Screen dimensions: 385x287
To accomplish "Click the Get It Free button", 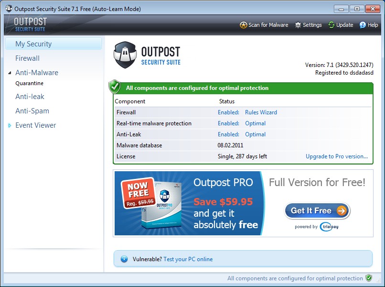I will pos(317,211).
